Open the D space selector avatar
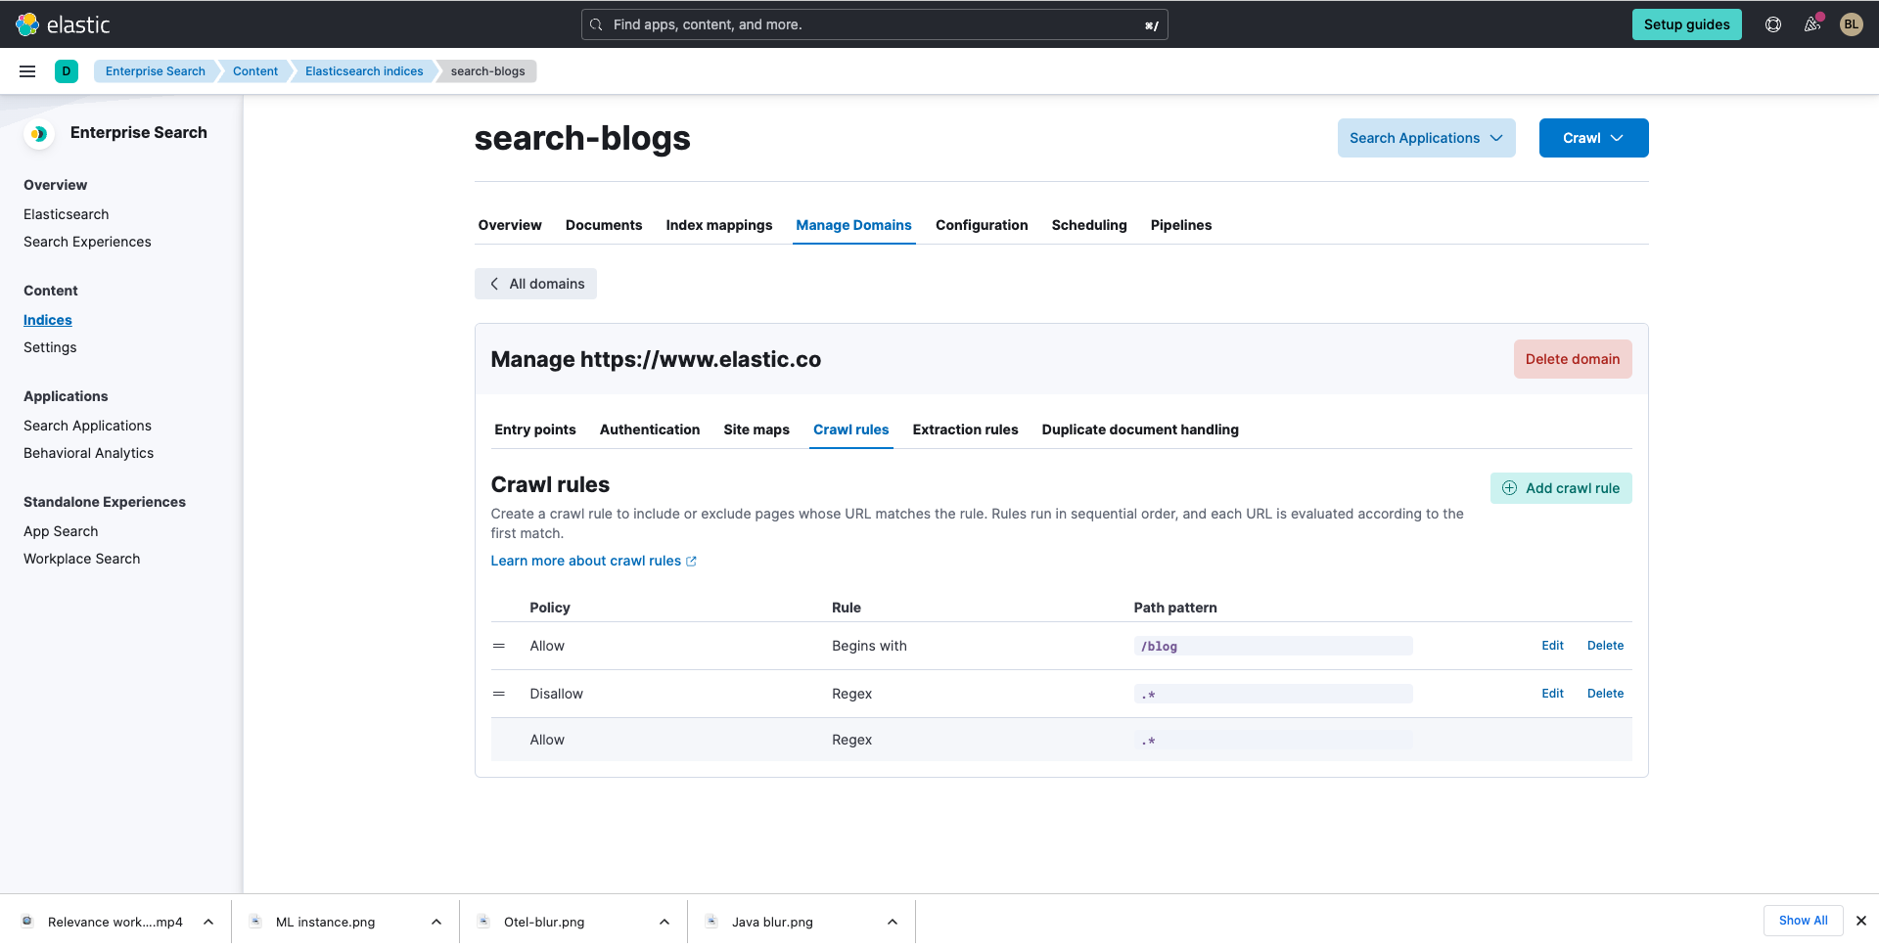The height and width of the screenshot is (949, 1879). tap(67, 71)
